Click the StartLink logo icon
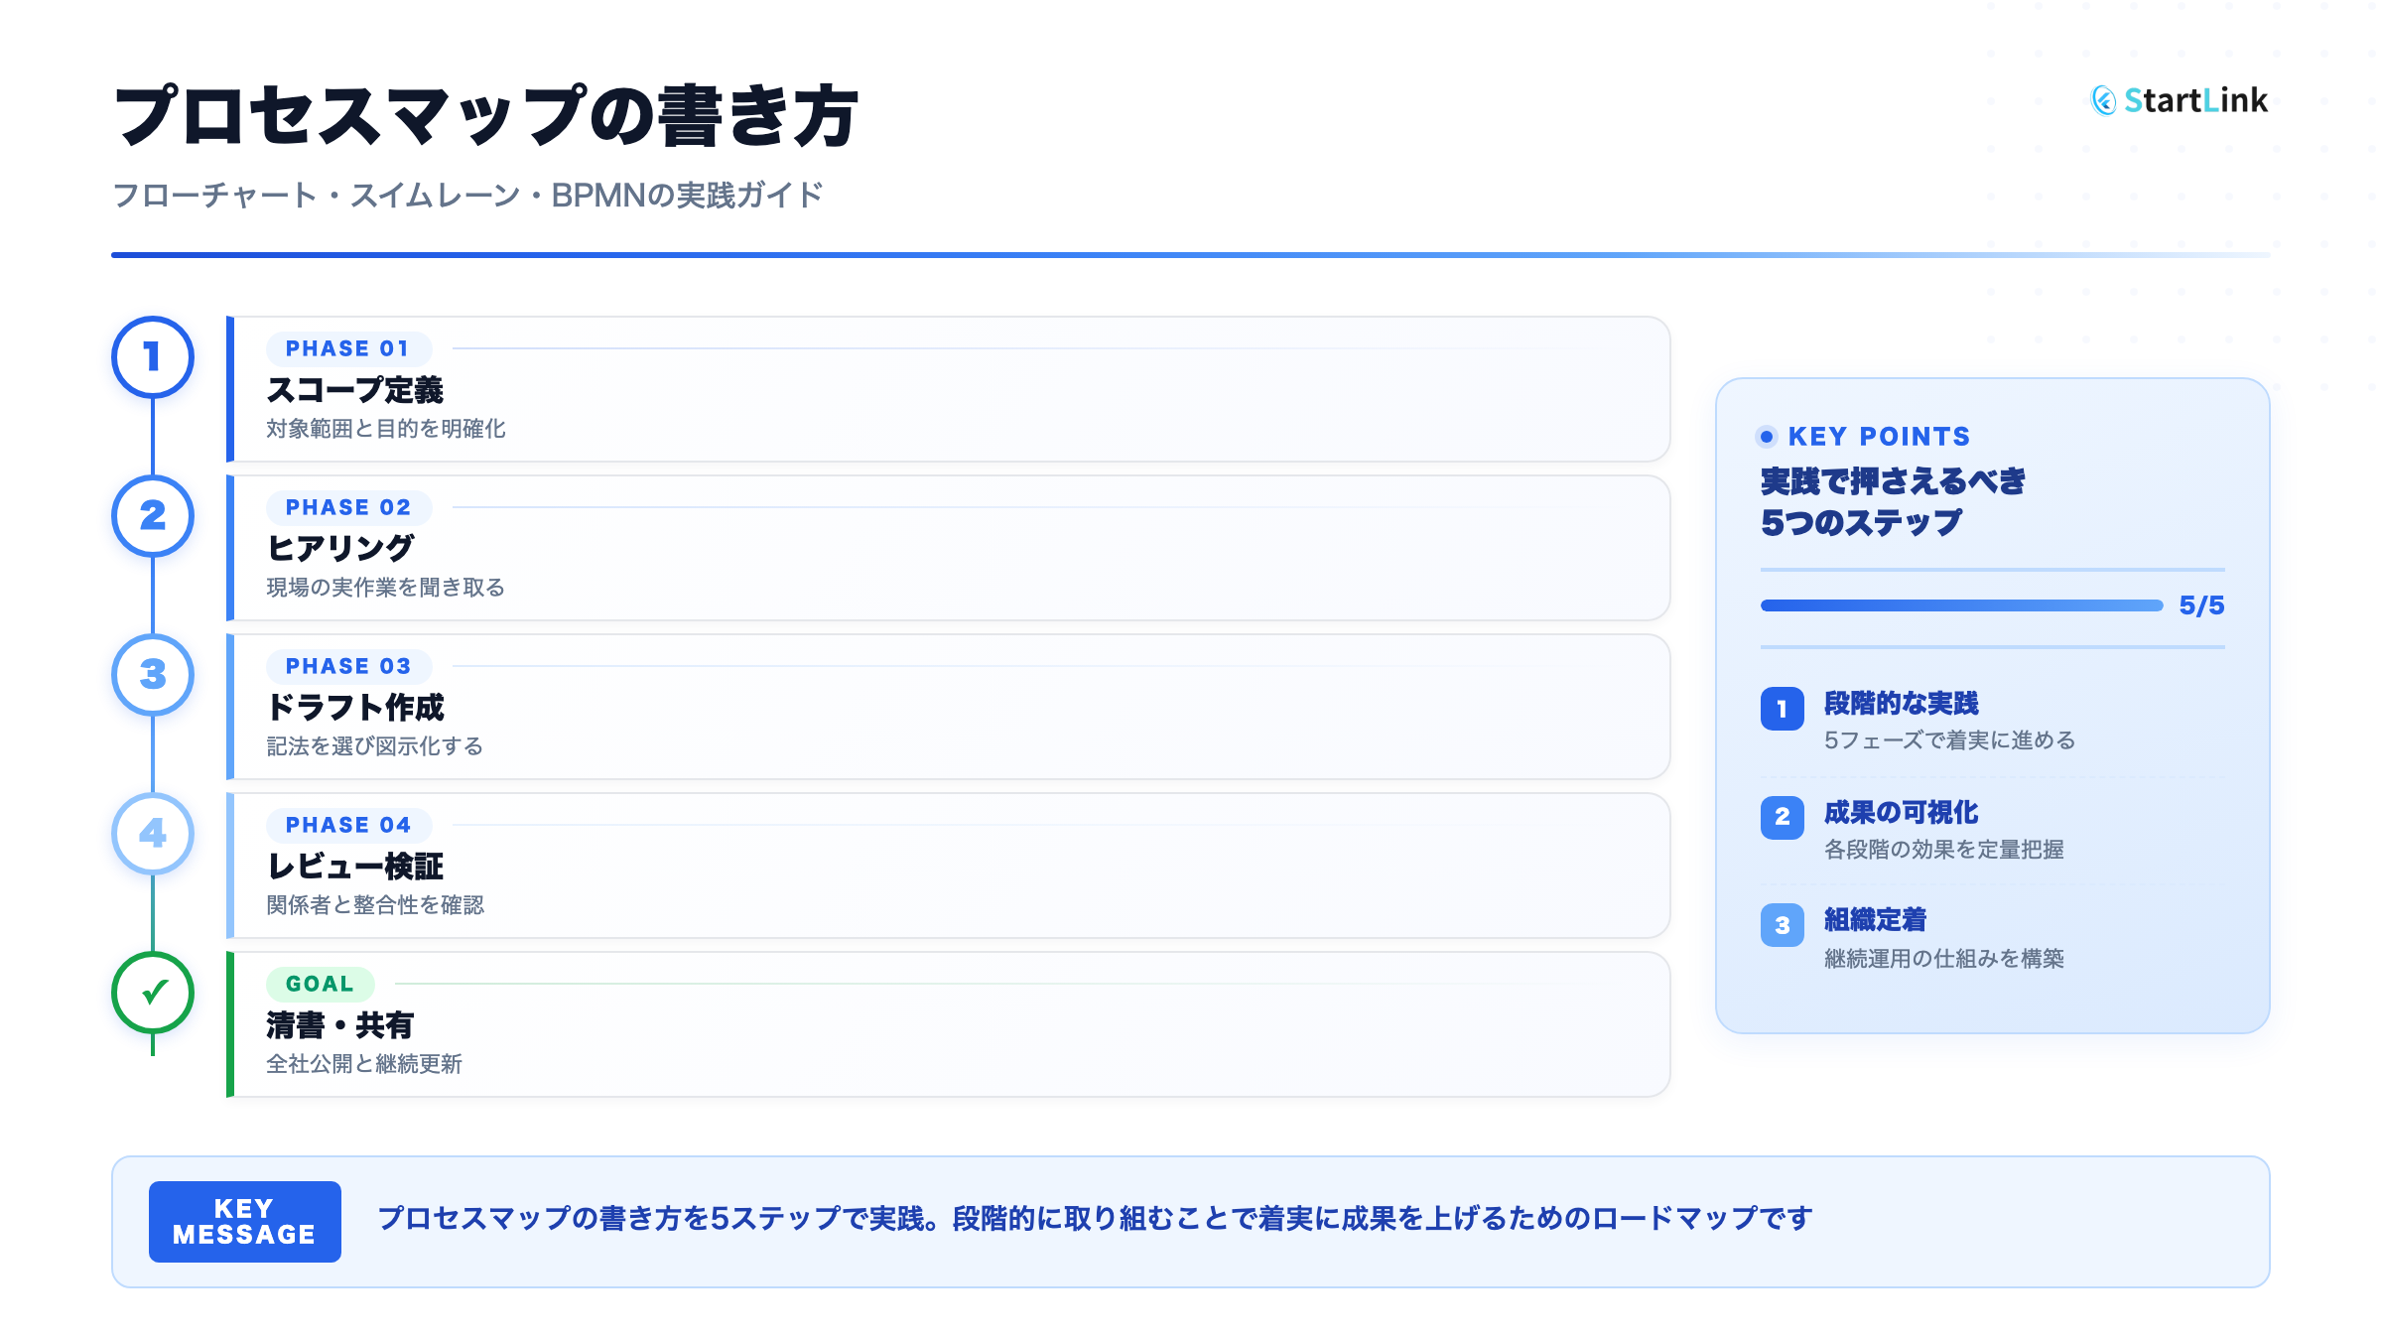 click(x=2103, y=100)
